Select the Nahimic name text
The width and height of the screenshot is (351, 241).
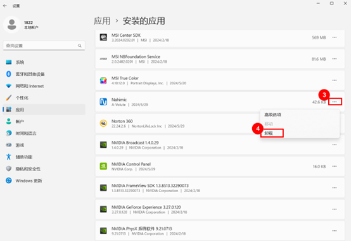click(119, 100)
